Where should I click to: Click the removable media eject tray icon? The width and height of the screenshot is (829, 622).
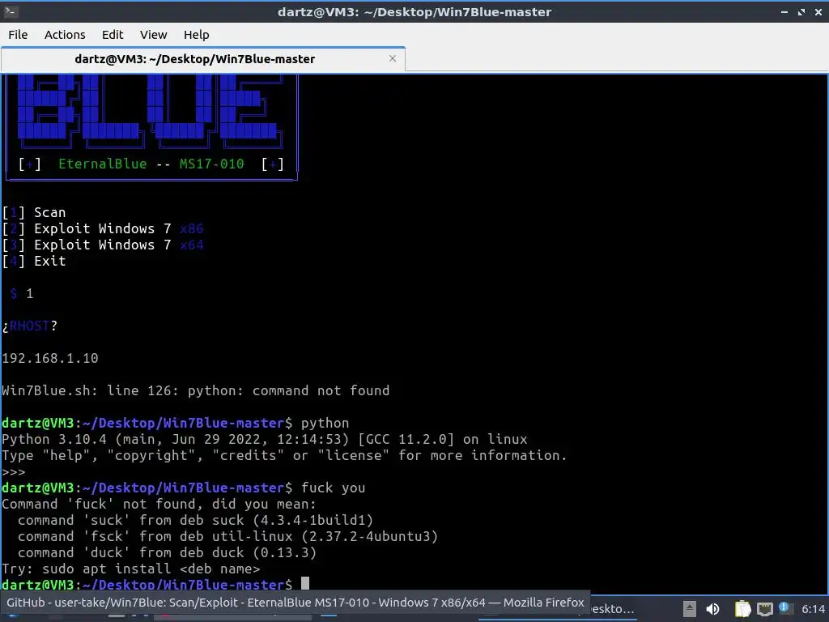pos(690,609)
